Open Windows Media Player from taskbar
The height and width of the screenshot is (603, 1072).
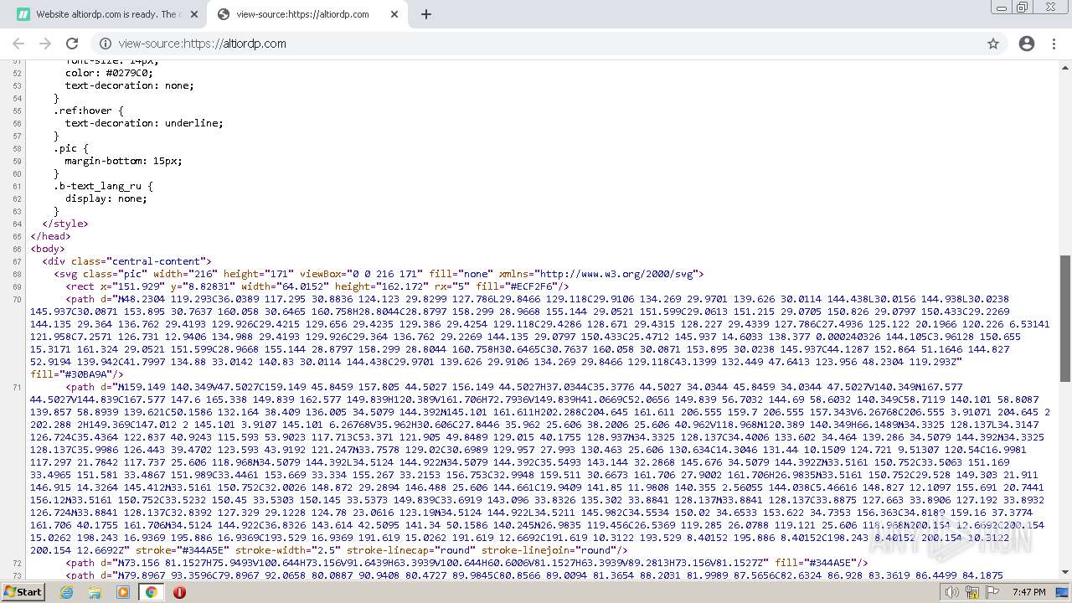click(123, 592)
